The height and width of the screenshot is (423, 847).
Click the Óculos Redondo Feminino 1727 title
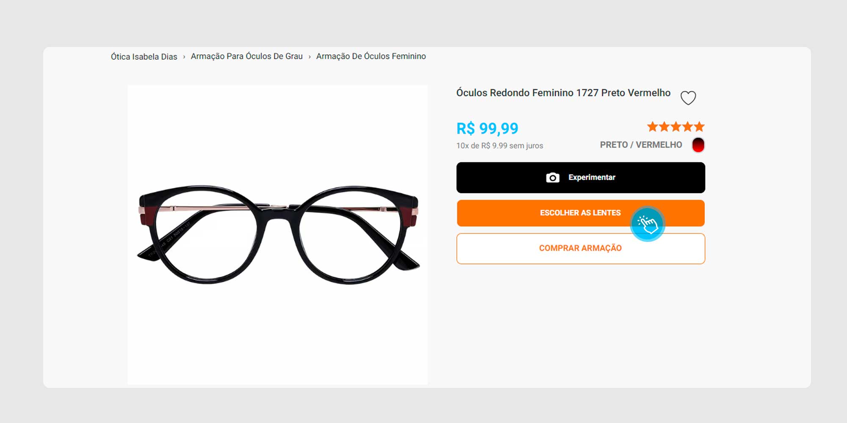coord(563,93)
